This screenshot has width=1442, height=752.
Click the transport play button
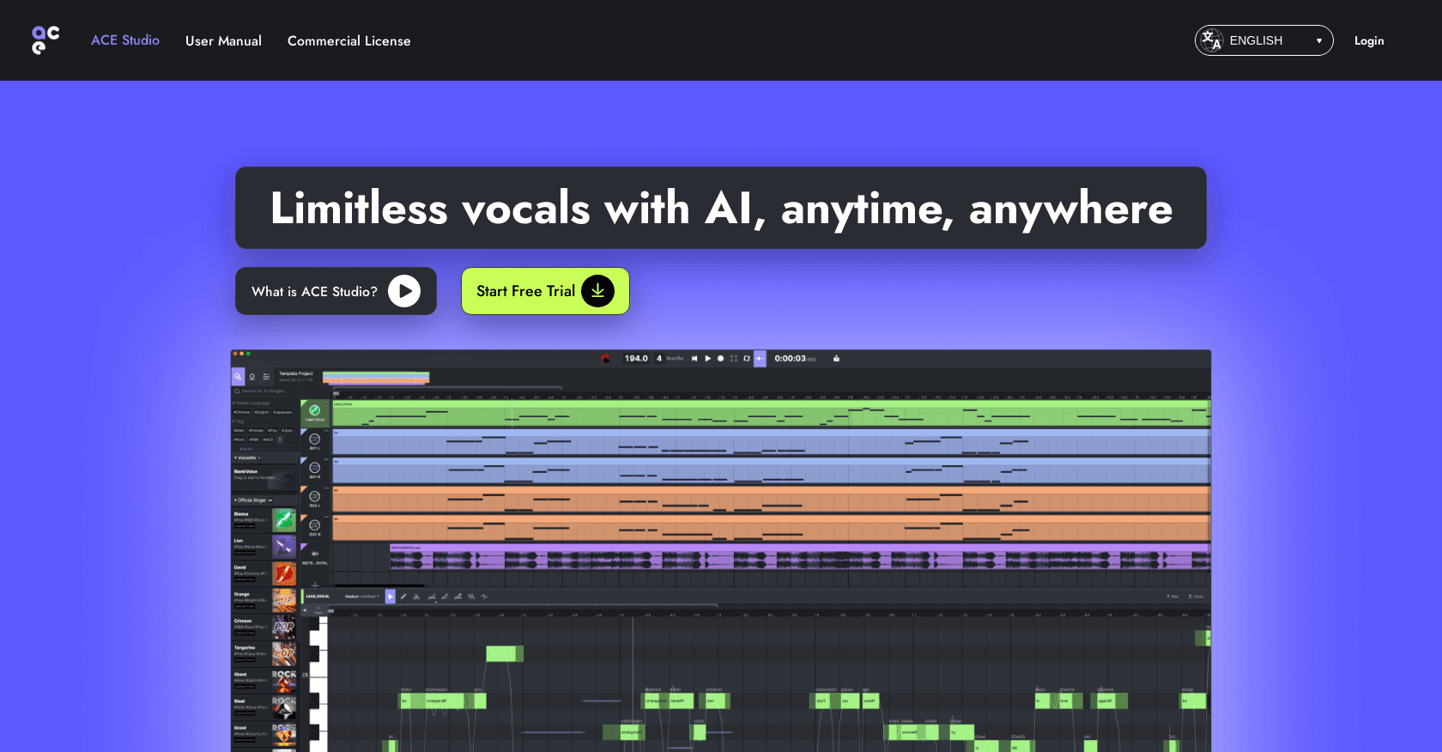[707, 358]
